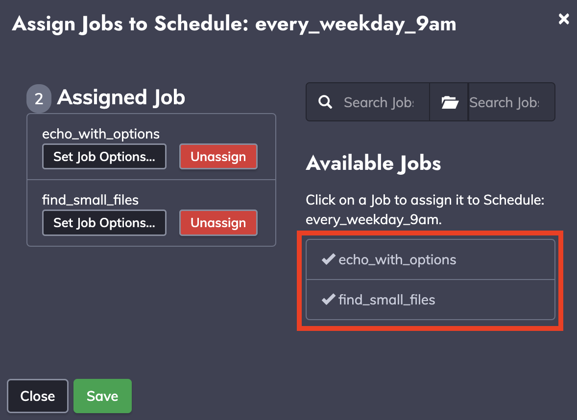This screenshot has width=577, height=420.
Task: Click checkmark icon beside echo_with_options
Action: 328,259
